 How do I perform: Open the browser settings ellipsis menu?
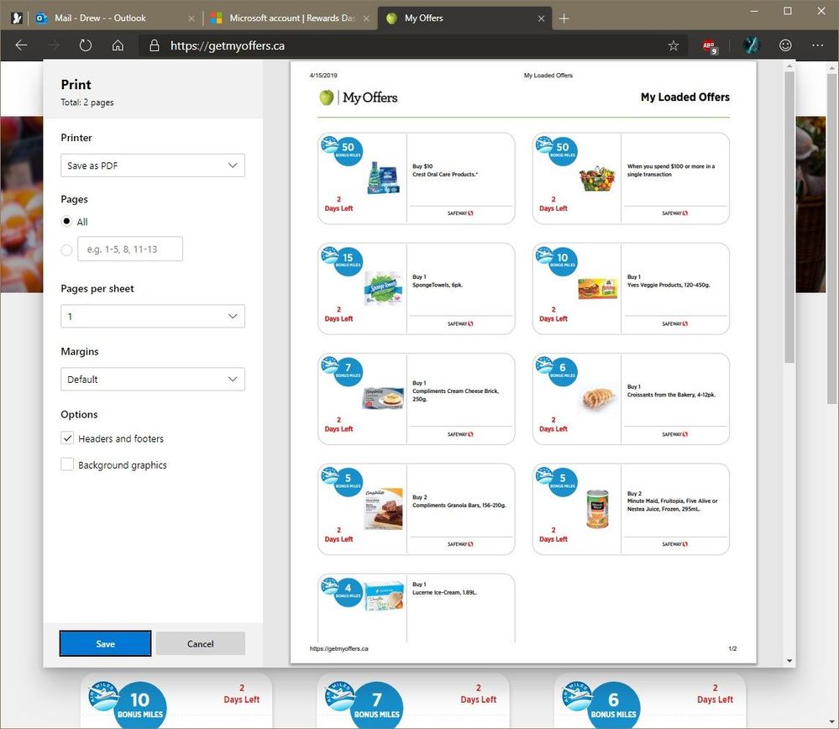[x=817, y=45]
